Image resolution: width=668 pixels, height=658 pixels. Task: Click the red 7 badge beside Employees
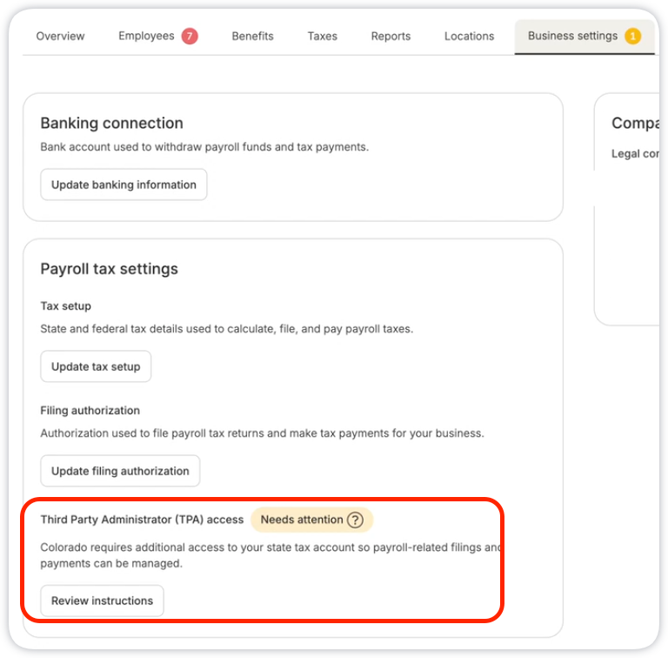(190, 37)
